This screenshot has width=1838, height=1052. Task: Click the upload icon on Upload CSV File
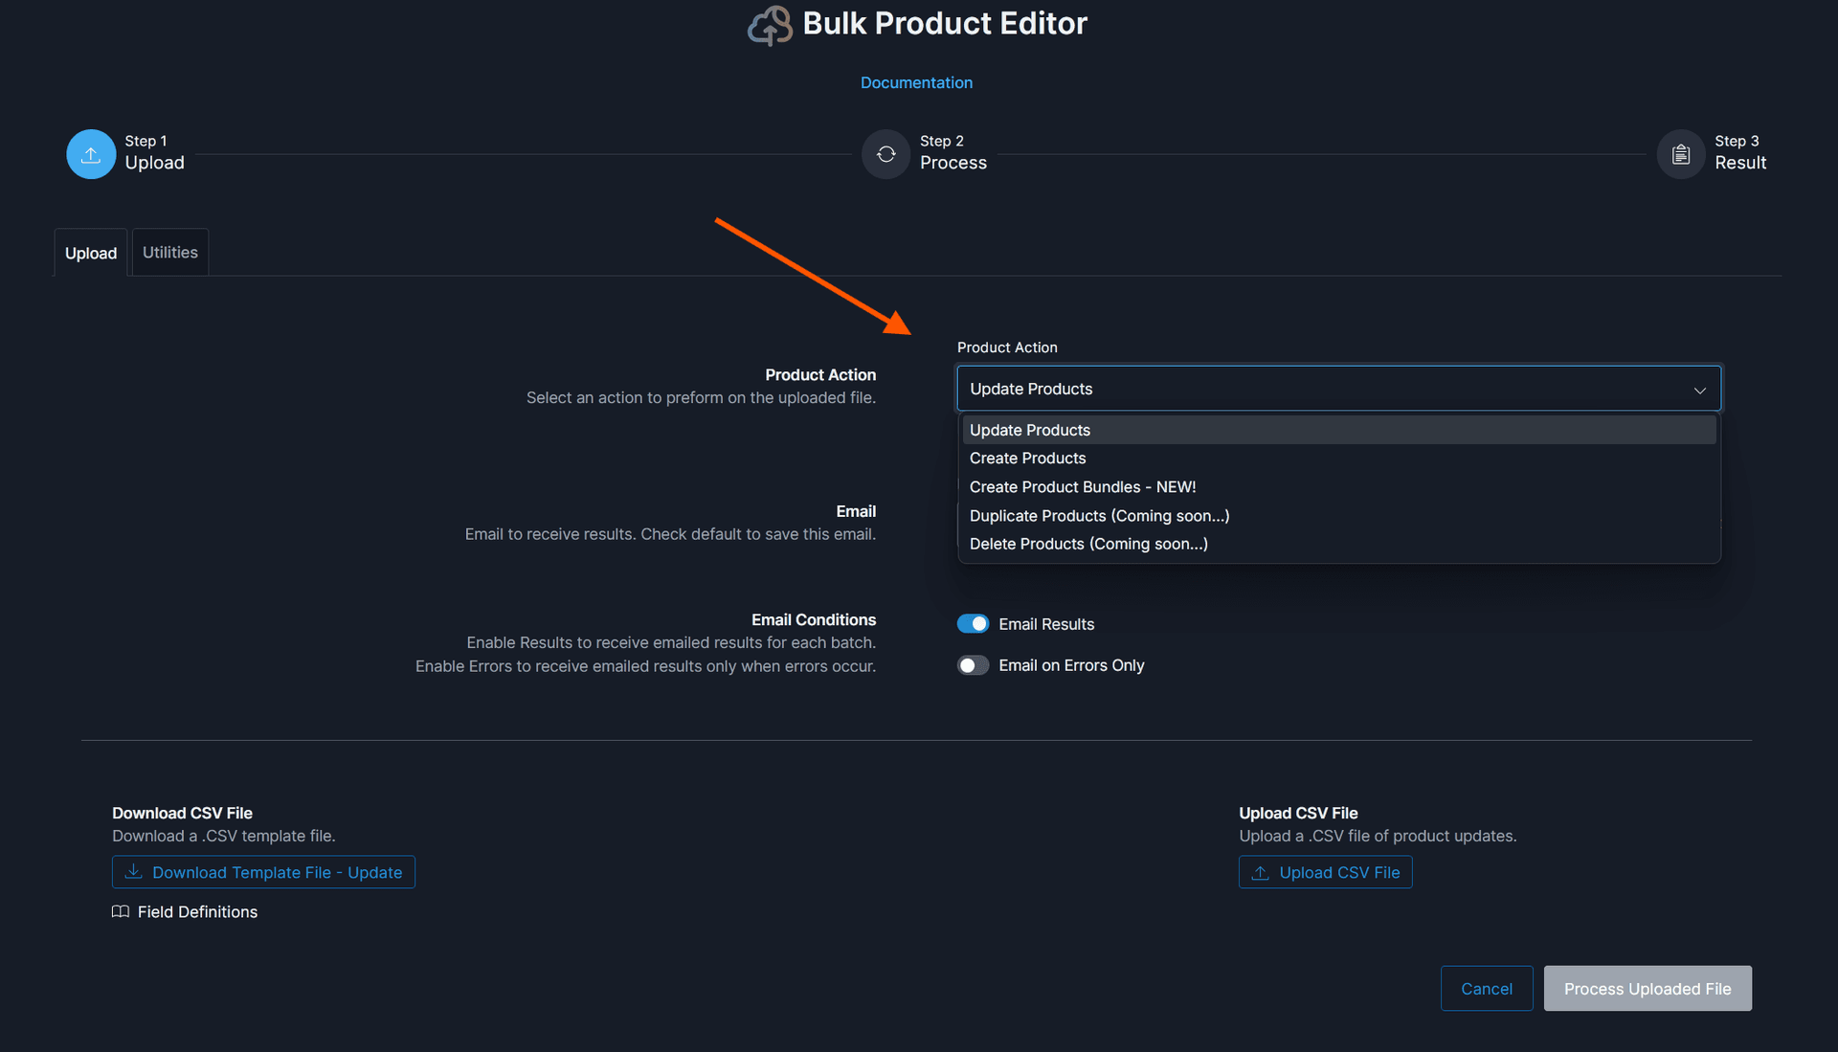1260,871
